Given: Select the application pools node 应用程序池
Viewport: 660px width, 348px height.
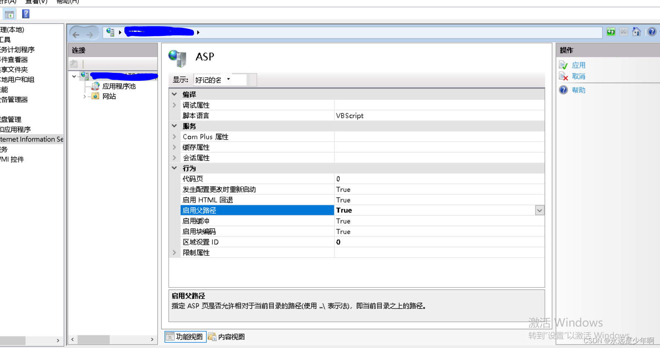Looking at the screenshot, I should 119,86.
